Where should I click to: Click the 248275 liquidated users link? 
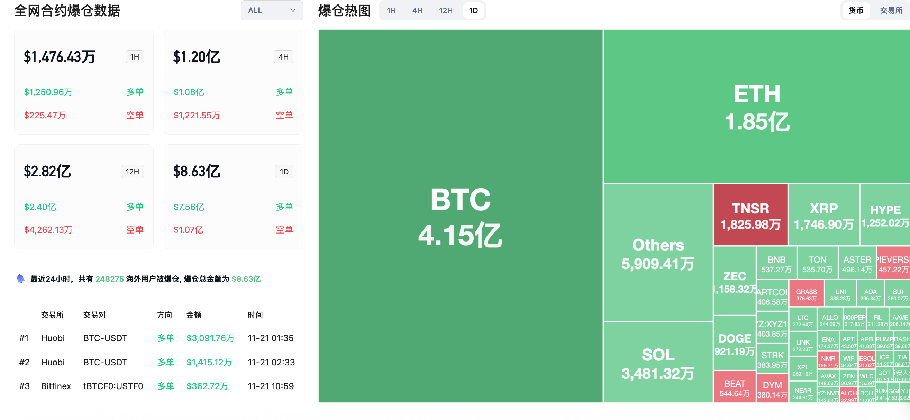(x=109, y=279)
